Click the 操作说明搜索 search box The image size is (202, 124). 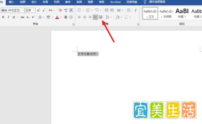(x=157, y=2)
